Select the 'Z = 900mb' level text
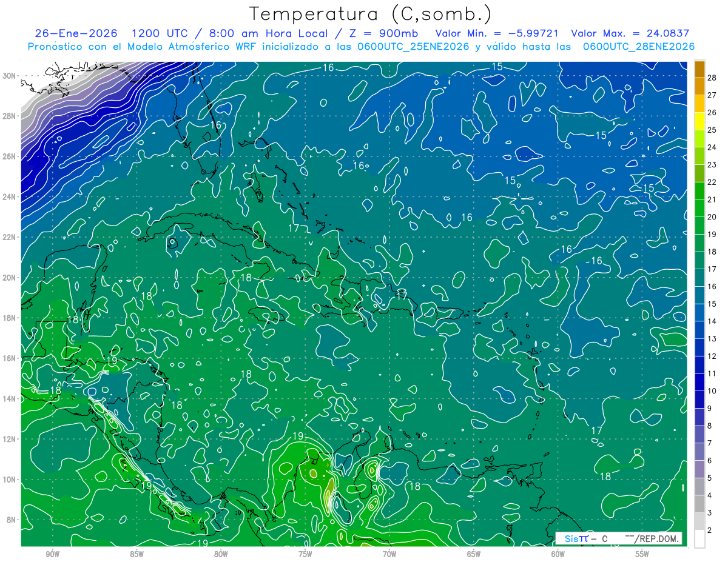 (382, 33)
